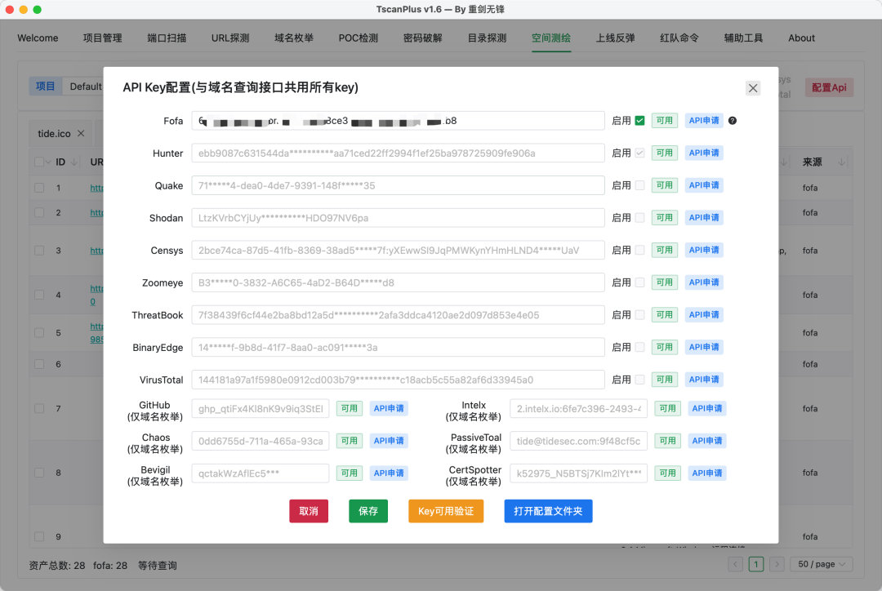
Task: Click the red 取消 button
Action: click(309, 511)
